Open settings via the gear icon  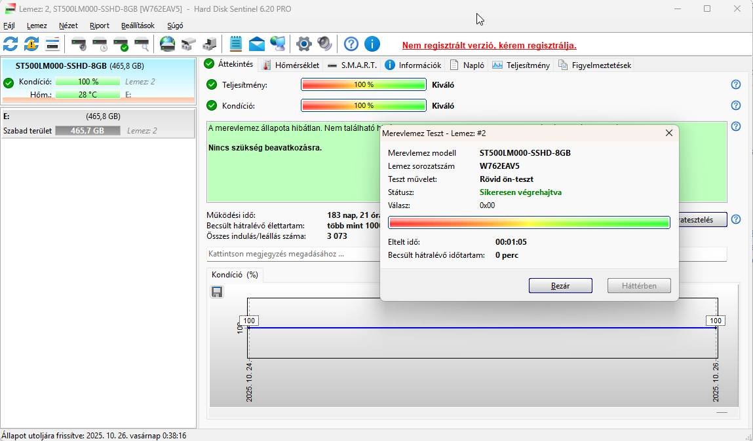coord(303,44)
